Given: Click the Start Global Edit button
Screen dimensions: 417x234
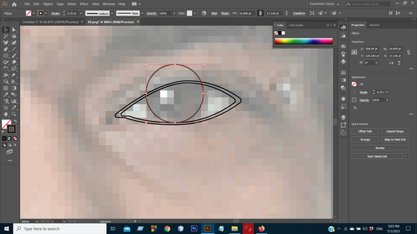Looking at the screenshot, I should tap(377, 156).
